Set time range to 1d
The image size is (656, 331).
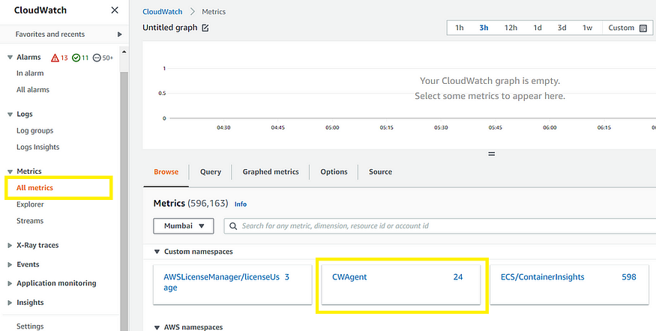pyautogui.click(x=538, y=28)
